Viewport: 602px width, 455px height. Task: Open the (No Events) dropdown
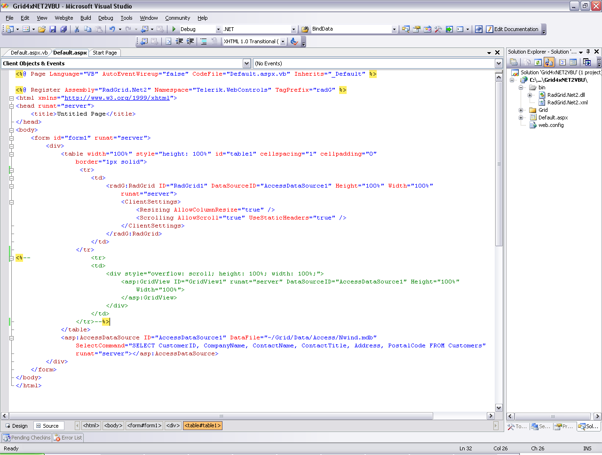click(x=499, y=63)
